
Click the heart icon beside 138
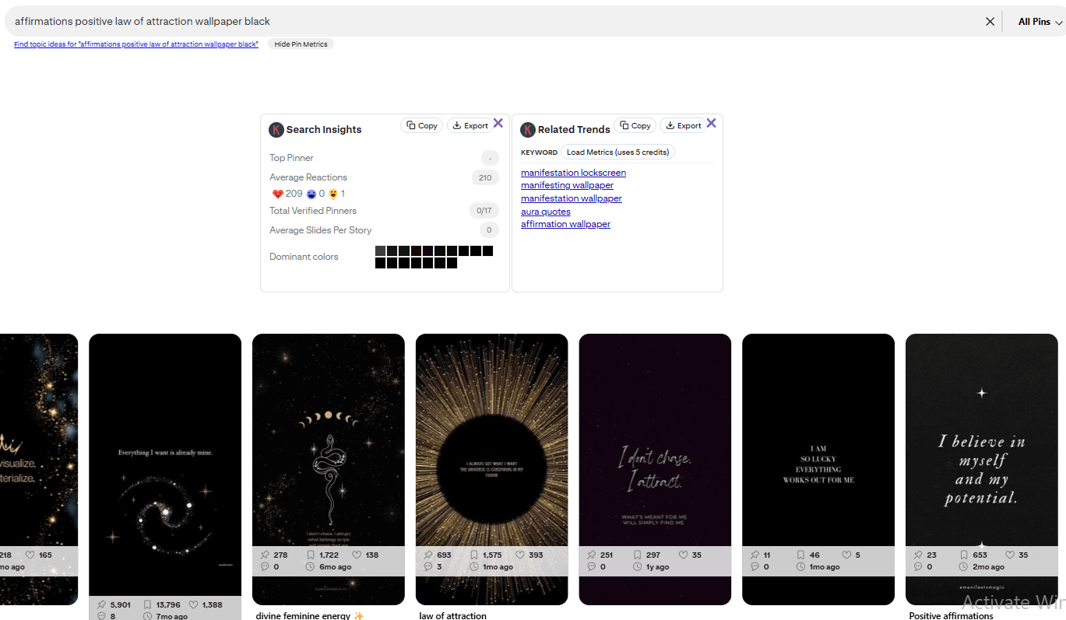coord(357,555)
